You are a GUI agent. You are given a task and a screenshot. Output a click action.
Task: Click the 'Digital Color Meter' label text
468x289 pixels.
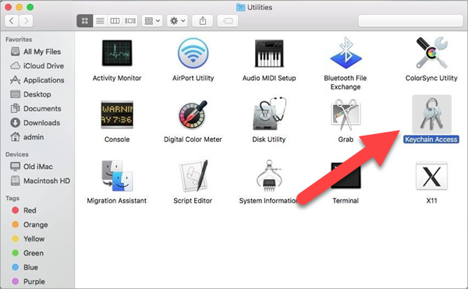(x=193, y=139)
